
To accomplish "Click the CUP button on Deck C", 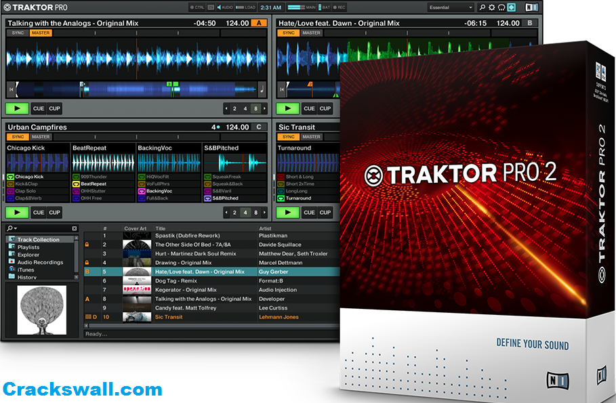I will click(55, 213).
